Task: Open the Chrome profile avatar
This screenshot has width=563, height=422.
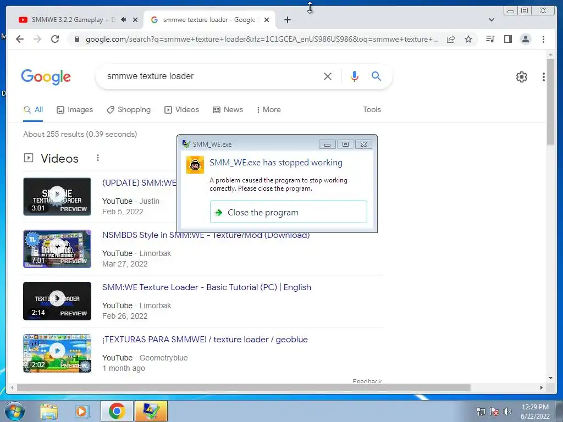Action: click(x=525, y=39)
